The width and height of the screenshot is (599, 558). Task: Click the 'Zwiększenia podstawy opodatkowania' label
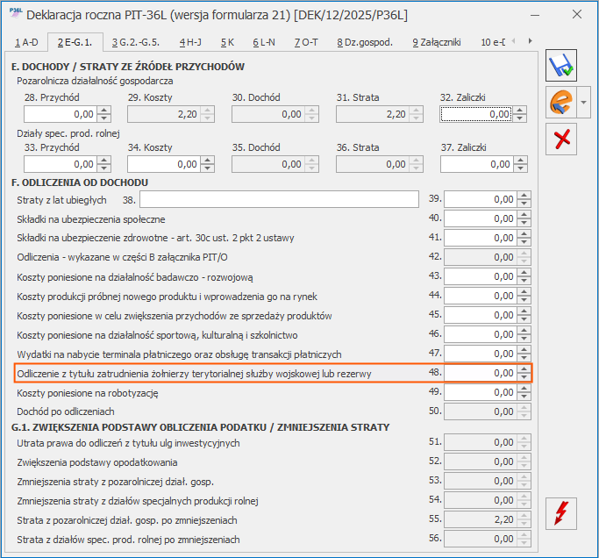97,462
